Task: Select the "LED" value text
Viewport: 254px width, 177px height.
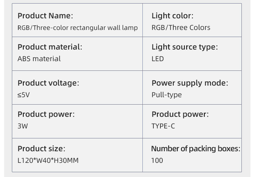Action: pyautogui.click(x=158, y=59)
